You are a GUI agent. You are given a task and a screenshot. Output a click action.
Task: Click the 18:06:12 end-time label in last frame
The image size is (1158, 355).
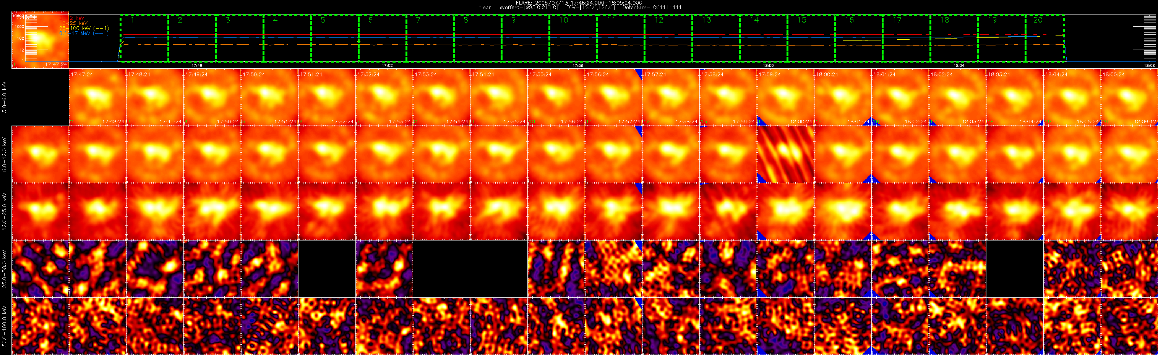[1145, 122]
